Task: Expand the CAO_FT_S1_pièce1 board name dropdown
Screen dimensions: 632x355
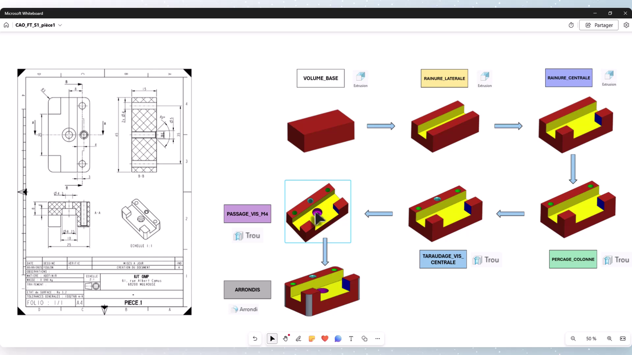Action: 60,25
